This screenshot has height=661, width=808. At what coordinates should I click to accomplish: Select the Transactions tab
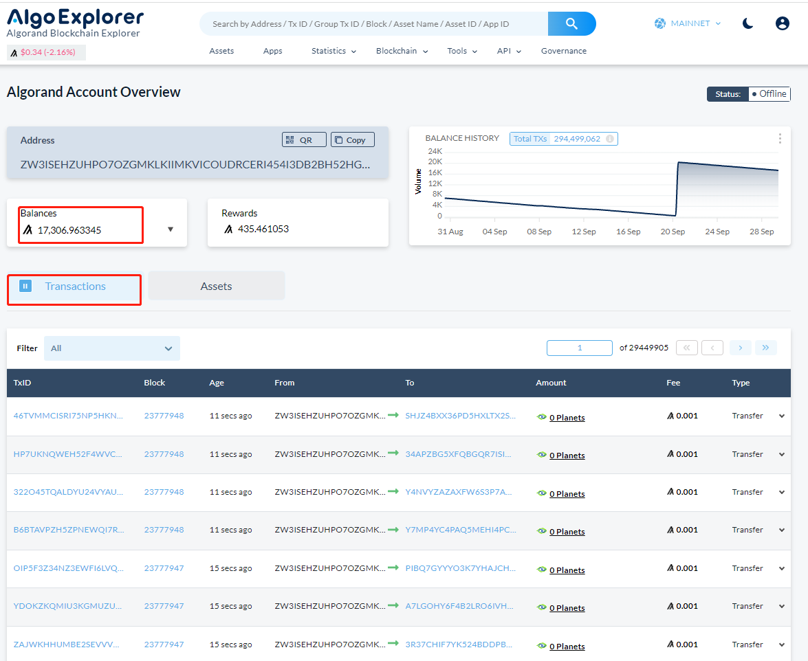(75, 287)
